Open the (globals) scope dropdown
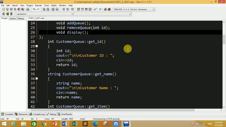This screenshot has width=226, height=127. point(45,14)
